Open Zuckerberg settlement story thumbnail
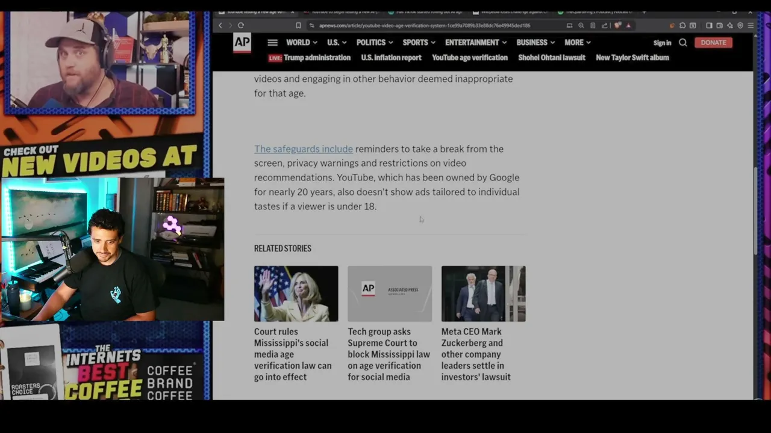This screenshot has width=771, height=433. click(484, 293)
